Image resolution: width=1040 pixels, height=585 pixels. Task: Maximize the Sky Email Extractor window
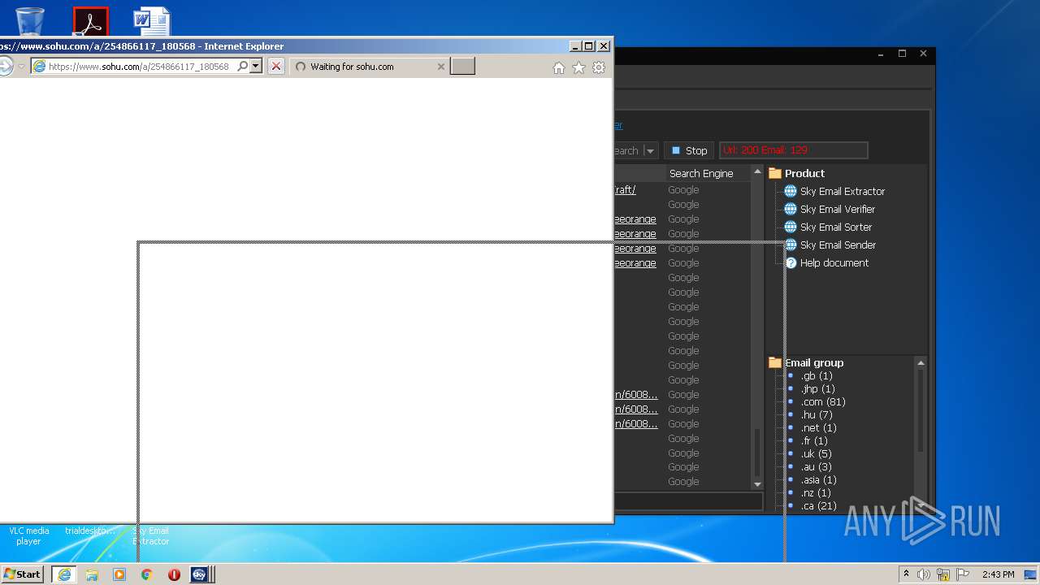pos(902,54)
